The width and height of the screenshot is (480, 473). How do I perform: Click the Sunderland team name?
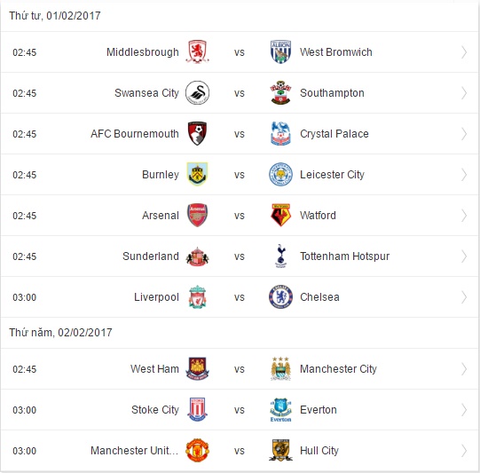pos(151,256)
